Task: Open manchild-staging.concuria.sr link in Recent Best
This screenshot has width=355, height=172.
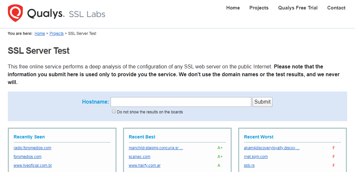Action: [x=156, y=148]
